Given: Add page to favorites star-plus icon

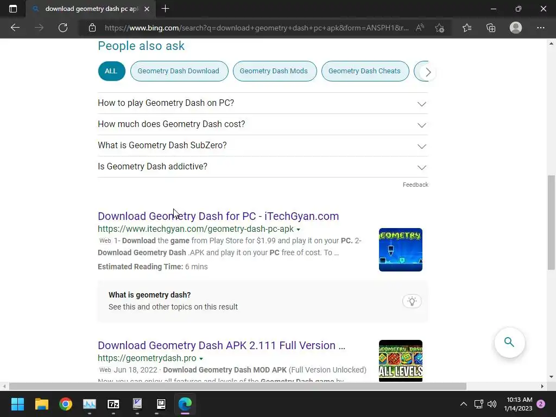Looking at the screenshot, I should tap(440, 28).
